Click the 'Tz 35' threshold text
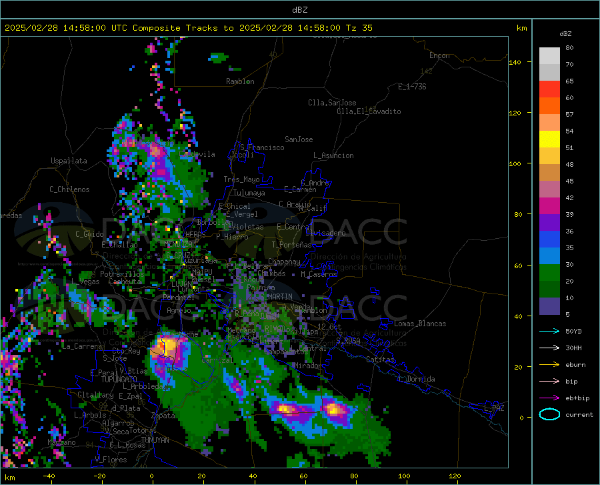600x485 pixels. 359,28
